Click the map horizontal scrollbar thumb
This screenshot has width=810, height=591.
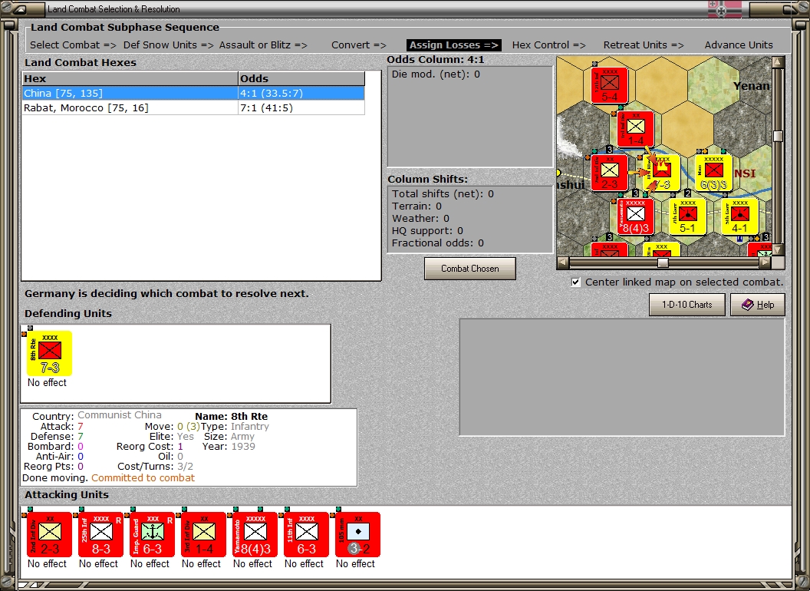click(x=663, y=262)
